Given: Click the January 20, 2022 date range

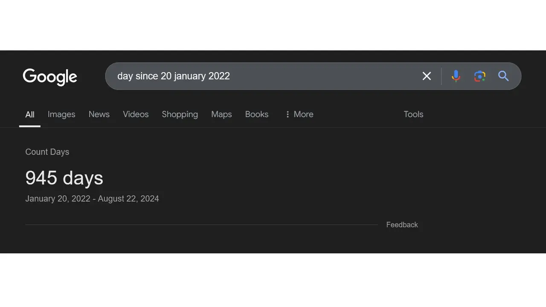Looking at the screenshot, I should (92, 199).
